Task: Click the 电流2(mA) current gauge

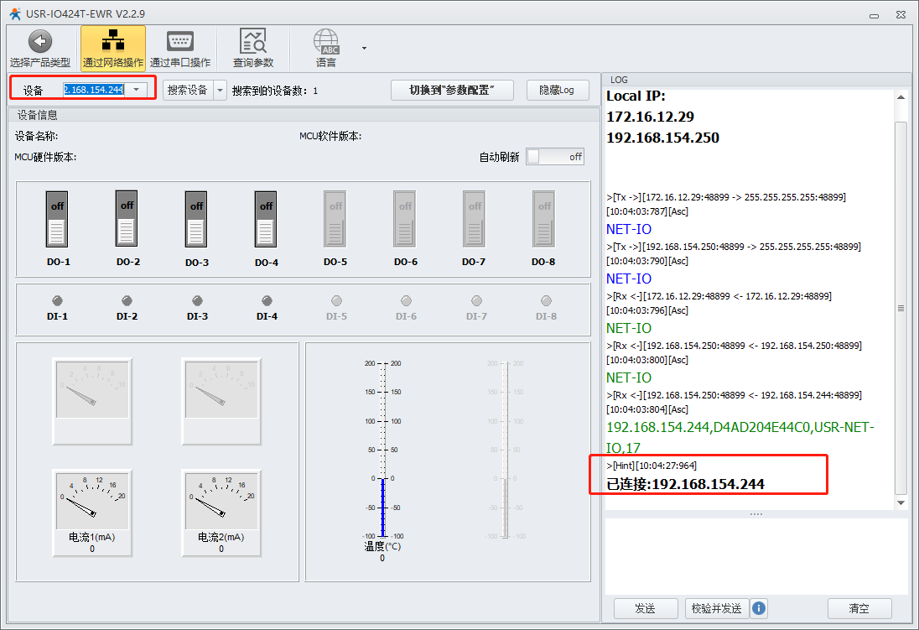Action: pos(221,513)
